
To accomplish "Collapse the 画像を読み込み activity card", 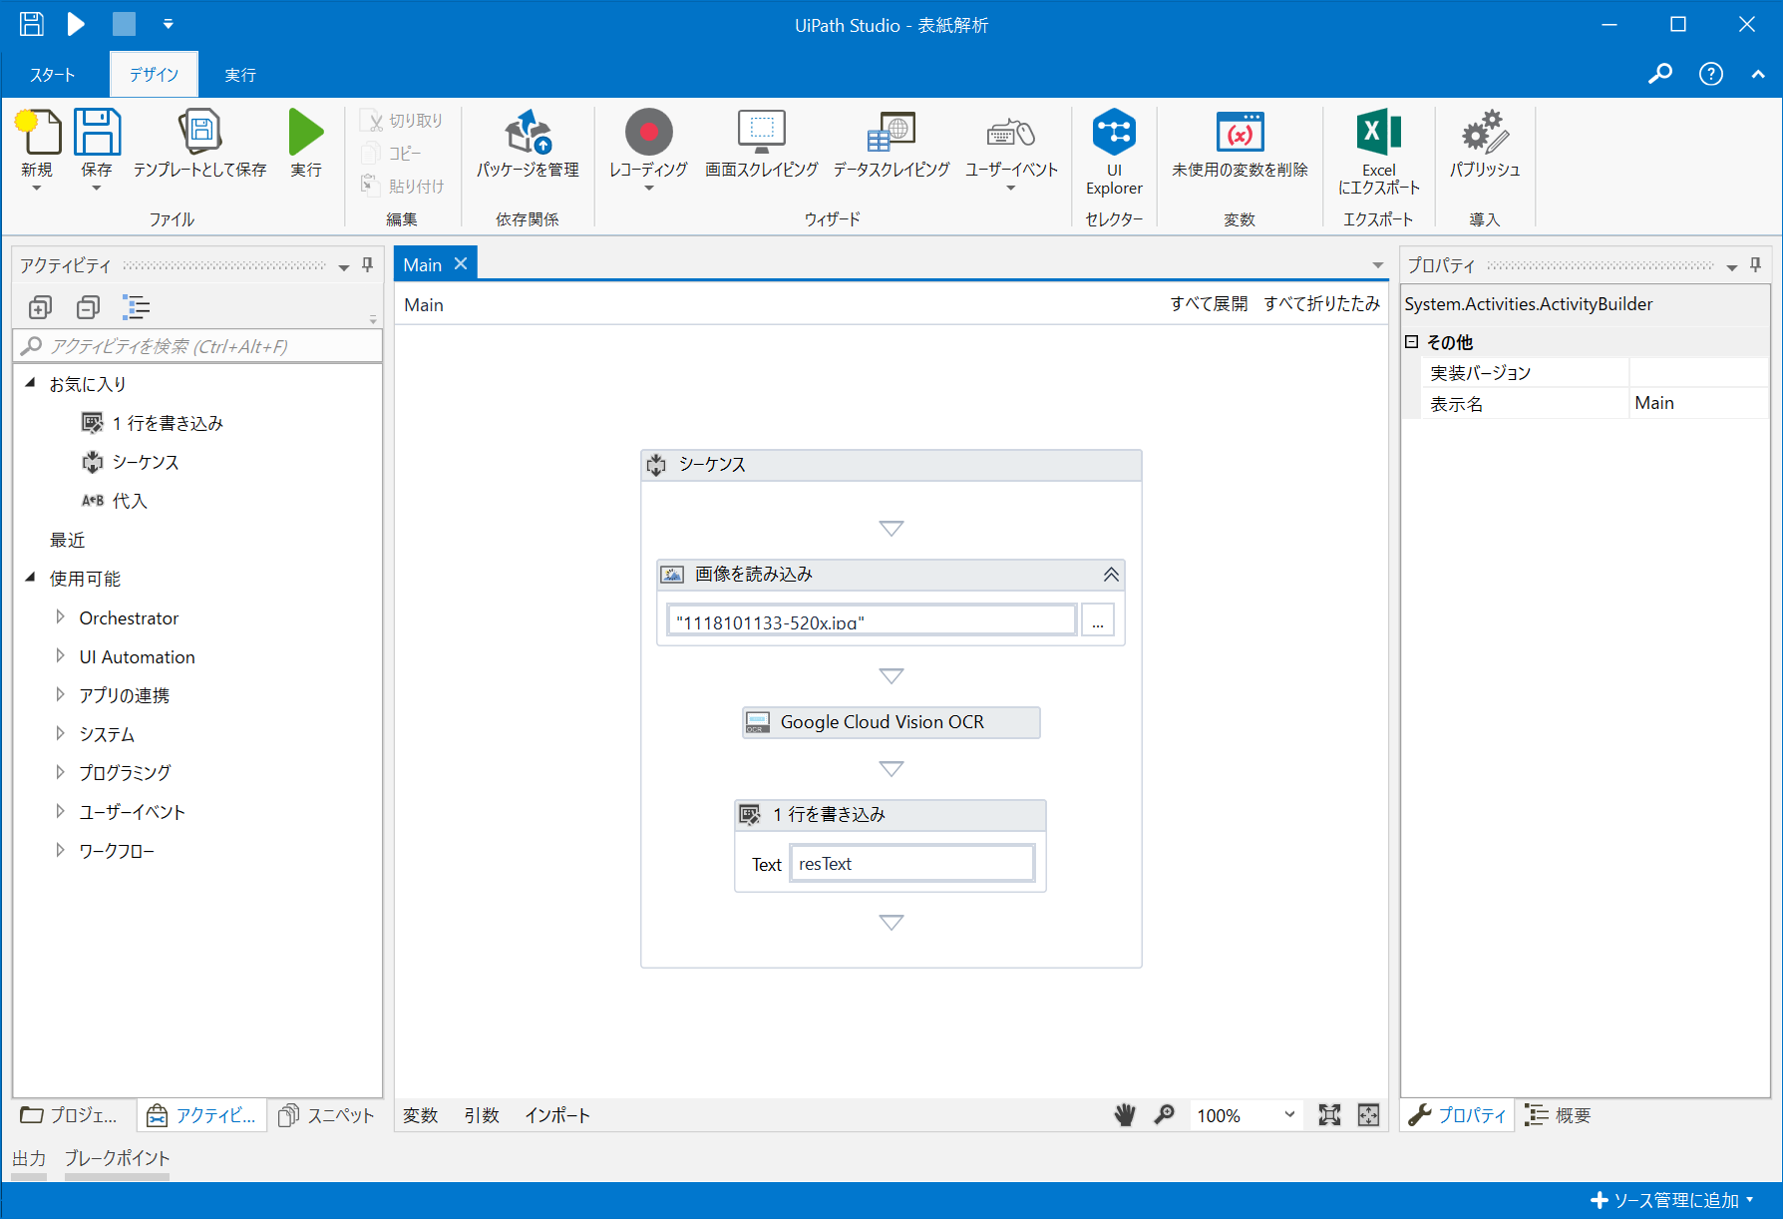I will 1111,575.
